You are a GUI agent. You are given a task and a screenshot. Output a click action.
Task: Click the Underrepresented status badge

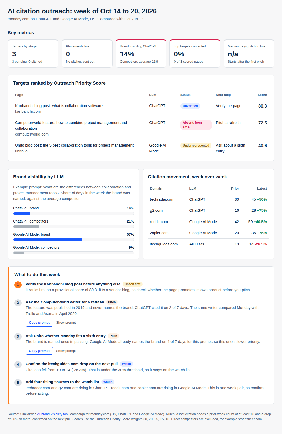pyautogui.click(x=196, y=146)
